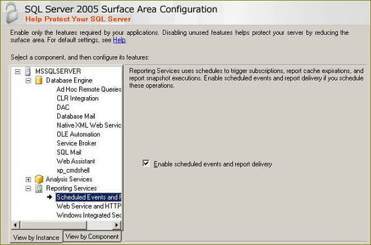Click the Analysis Services tree label
The width and height of the screenshot is (371, 245).
(x=69, y=179)
